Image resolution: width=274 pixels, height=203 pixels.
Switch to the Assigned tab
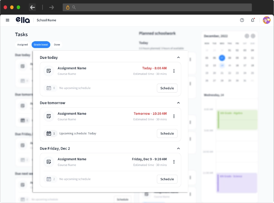pos(23,45)
